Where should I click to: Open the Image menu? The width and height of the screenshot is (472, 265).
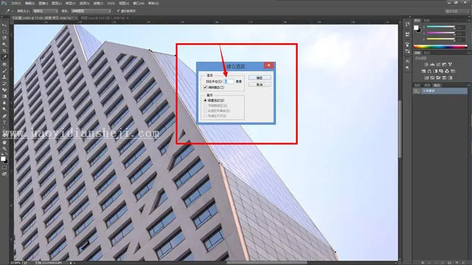click(x=43, y=3)
